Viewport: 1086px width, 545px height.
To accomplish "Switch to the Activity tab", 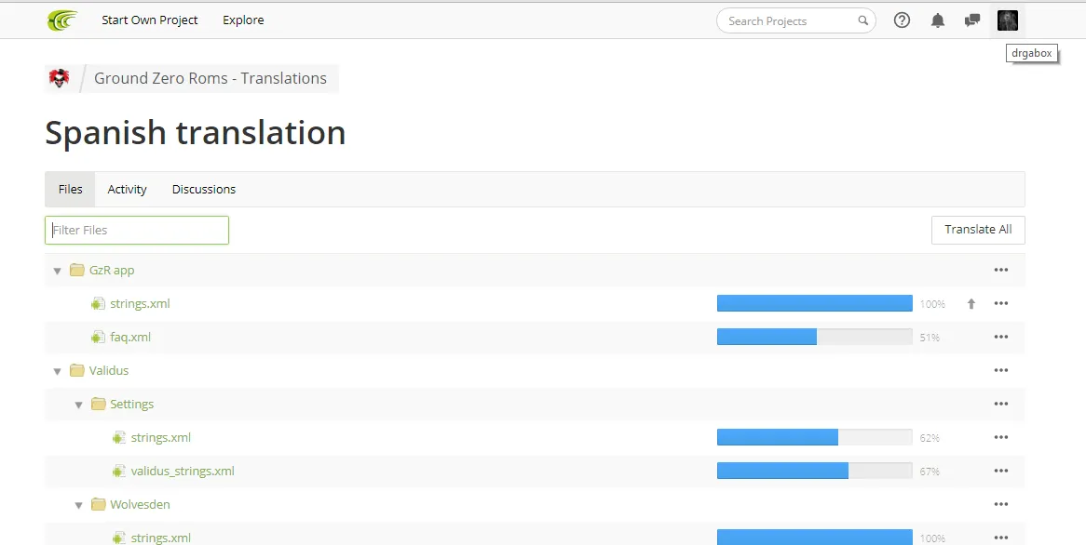I will (x=127, y=190).
